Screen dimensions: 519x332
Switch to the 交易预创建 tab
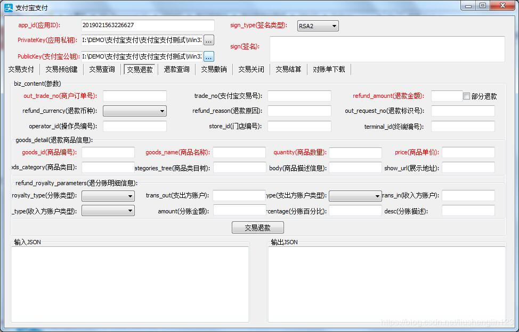coord(61,69)
